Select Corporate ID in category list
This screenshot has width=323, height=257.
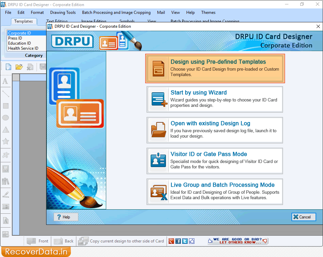coord(26,33)
